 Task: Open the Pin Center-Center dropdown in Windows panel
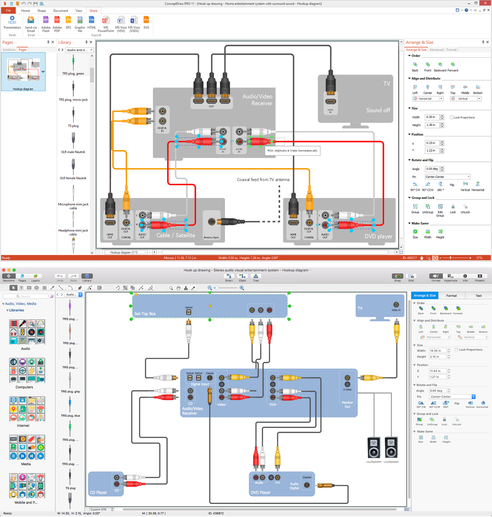(447, 177)
